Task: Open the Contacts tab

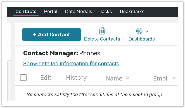Action: click(26, 11)
